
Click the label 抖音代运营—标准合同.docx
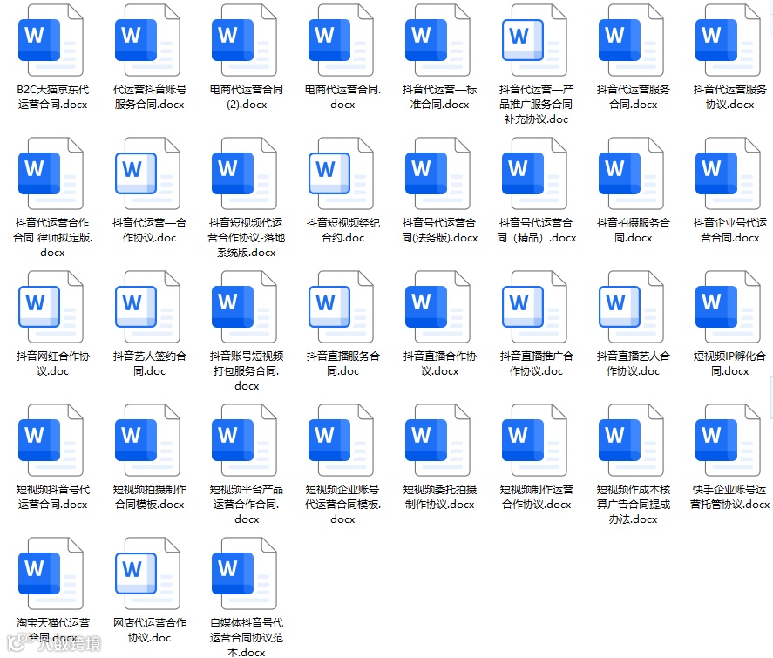click(440, 97)
